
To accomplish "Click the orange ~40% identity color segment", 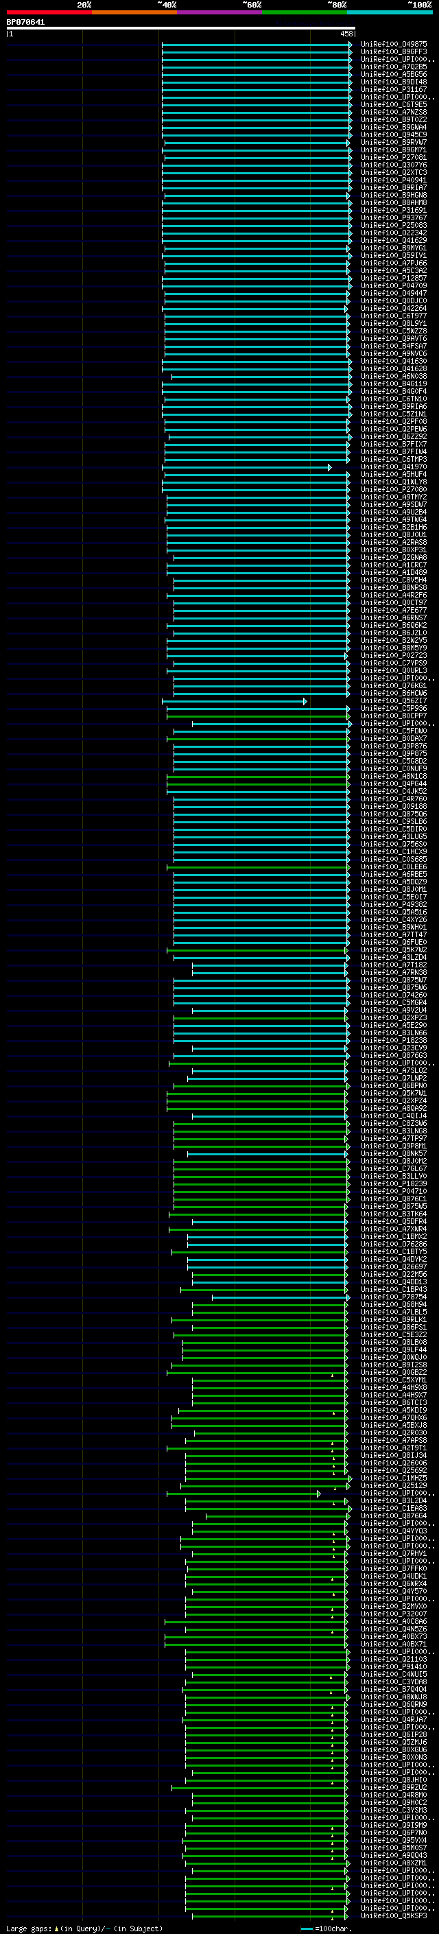I will [134, 13].
